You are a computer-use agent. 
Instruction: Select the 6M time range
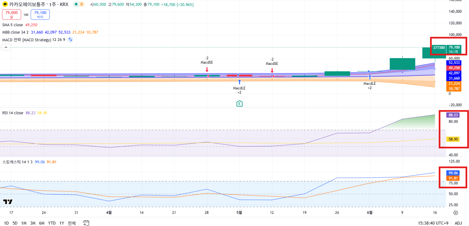[x=42, y=223]
